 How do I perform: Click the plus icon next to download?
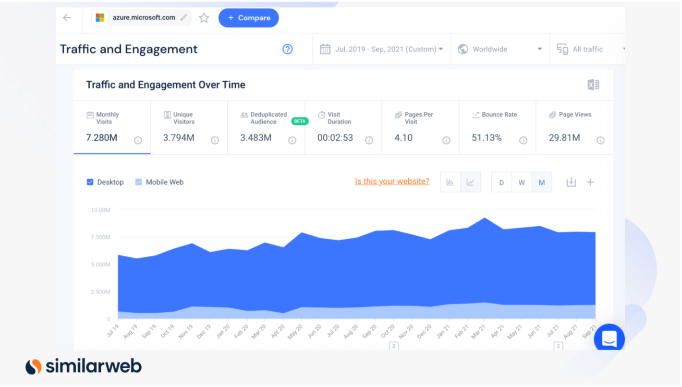[x=590, y=182]
